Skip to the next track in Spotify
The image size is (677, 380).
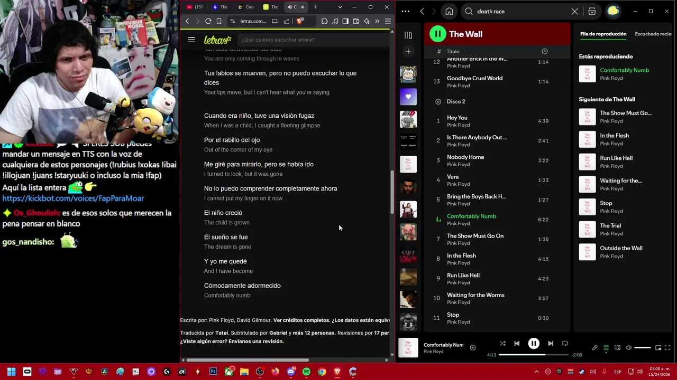(551, 344)
